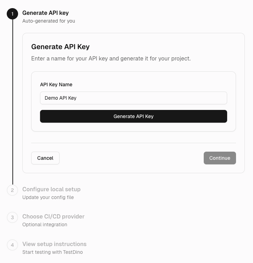Click the "Update your config file" subtitle

pos(48,197)
